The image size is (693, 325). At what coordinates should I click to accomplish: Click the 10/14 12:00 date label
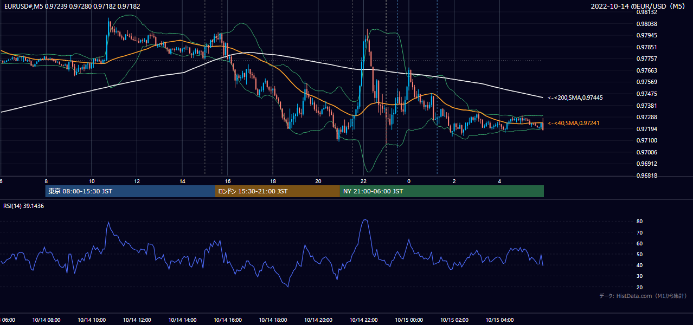click(x=137, y=320)
